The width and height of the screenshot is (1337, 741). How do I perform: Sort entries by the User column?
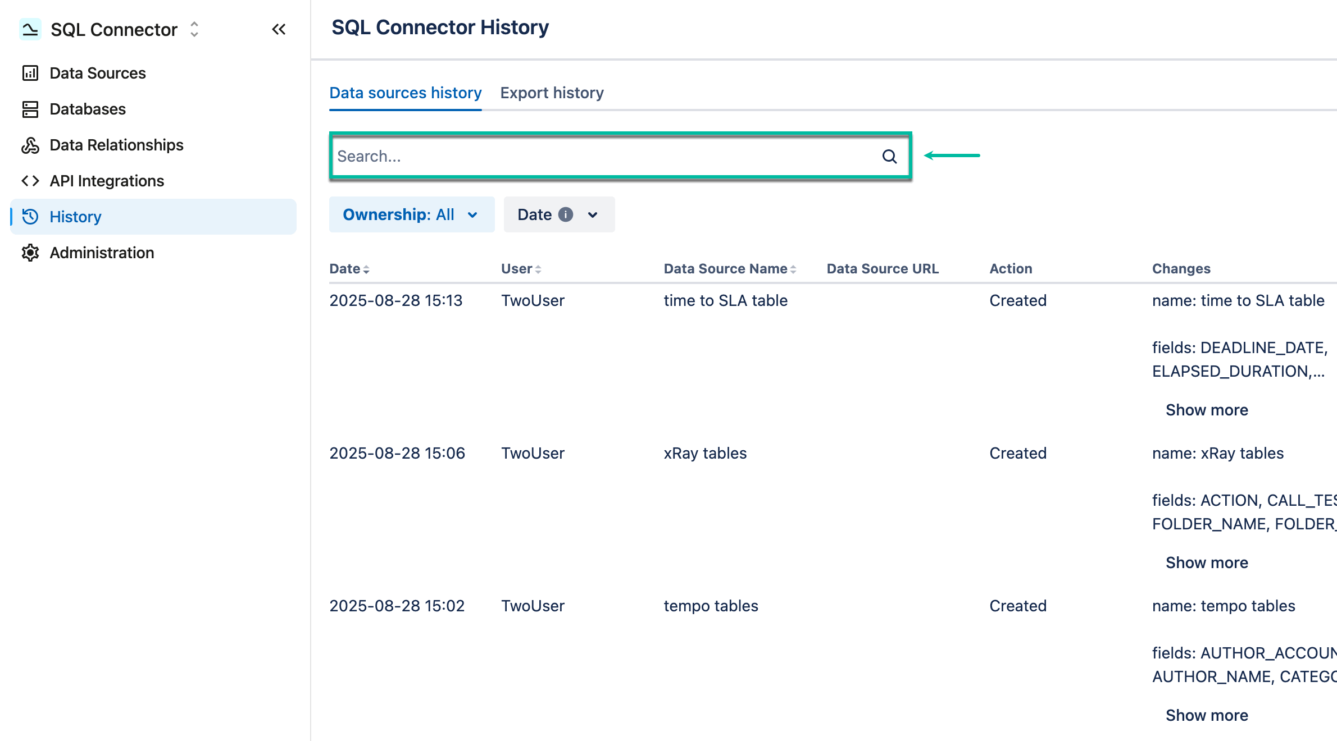coord(539,268)
